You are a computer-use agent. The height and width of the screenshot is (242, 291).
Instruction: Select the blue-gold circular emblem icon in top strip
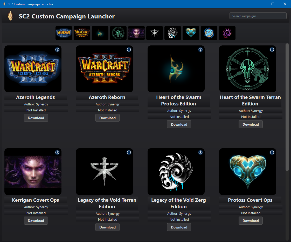[x=209, y=33]
